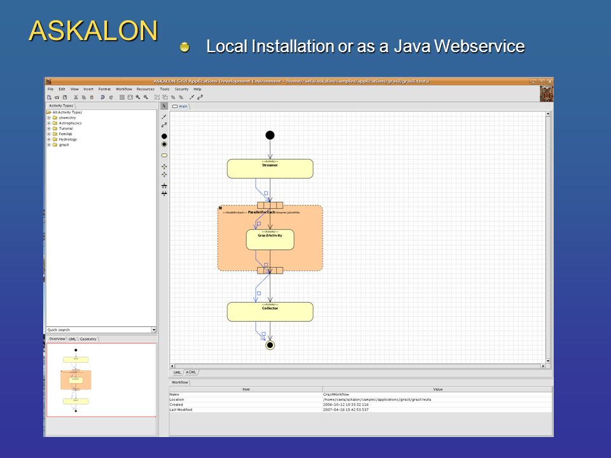Click the Bring to front toolbar icon
Screen dimensions: 611x458
tap(173, 97)
